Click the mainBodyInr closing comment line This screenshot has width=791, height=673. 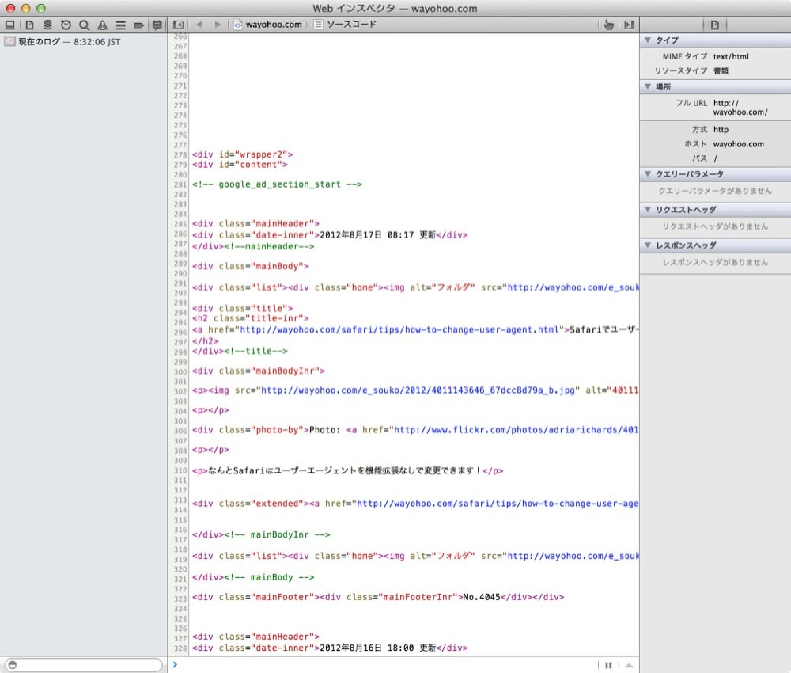click(261, 534)
